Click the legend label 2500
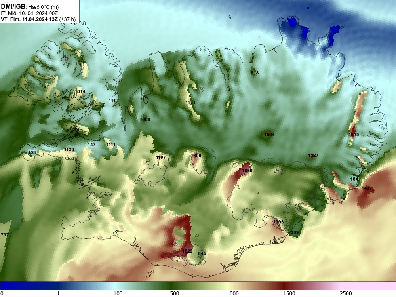The image size is (396, 297). point(346,293)
